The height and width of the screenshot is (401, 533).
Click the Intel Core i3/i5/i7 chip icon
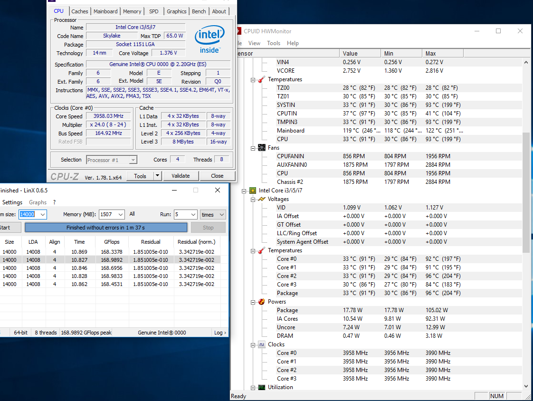[x=253, y=191]
